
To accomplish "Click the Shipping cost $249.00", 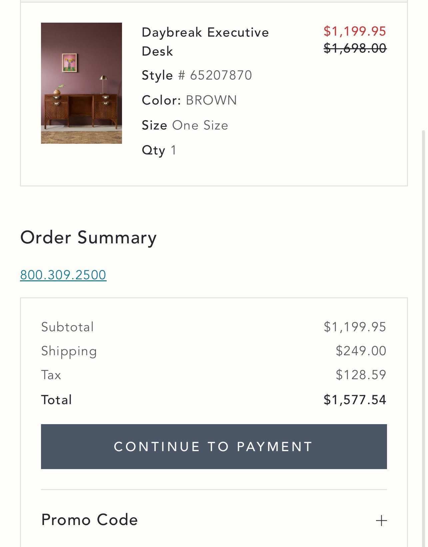I will (x=361, y=351).
